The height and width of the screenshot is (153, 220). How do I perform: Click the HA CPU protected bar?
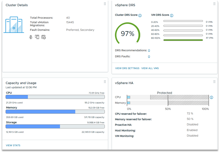point(168,97)
